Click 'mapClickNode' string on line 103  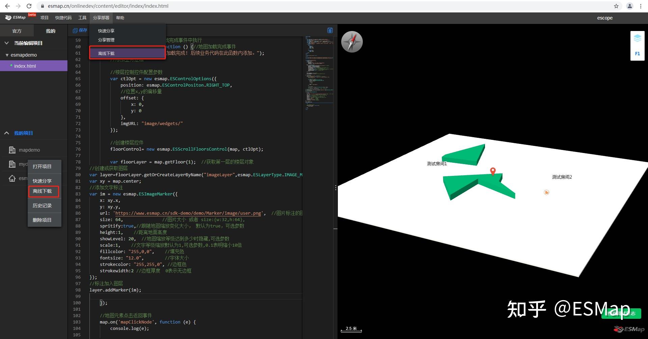[136, 322]
